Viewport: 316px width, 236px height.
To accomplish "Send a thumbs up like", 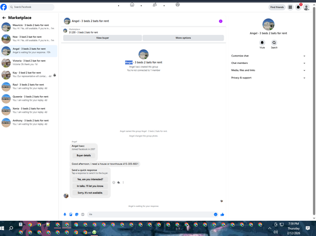I will coord(222,214).
